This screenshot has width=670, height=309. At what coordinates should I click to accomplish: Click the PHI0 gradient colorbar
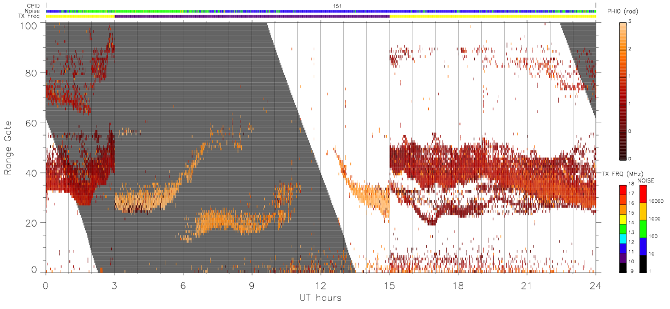coord(623,90)
